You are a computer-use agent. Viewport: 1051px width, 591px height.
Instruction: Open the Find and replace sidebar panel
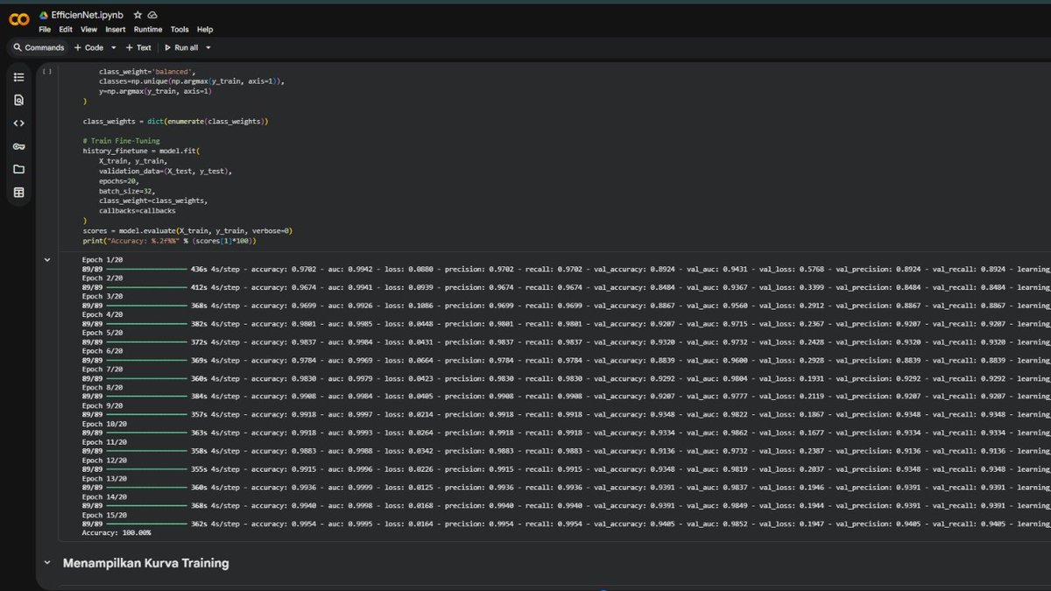pos(19,100)
